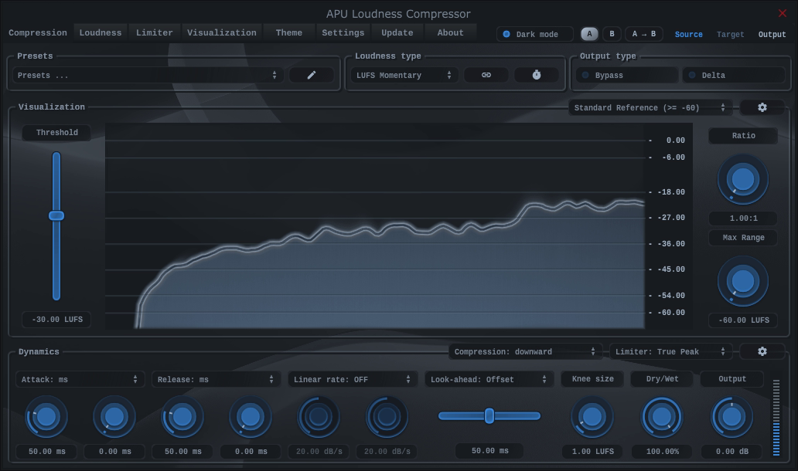This screenshot has width=798, height=471.
Task: Open Standard Reference dropdown
Action: point(650,108)
